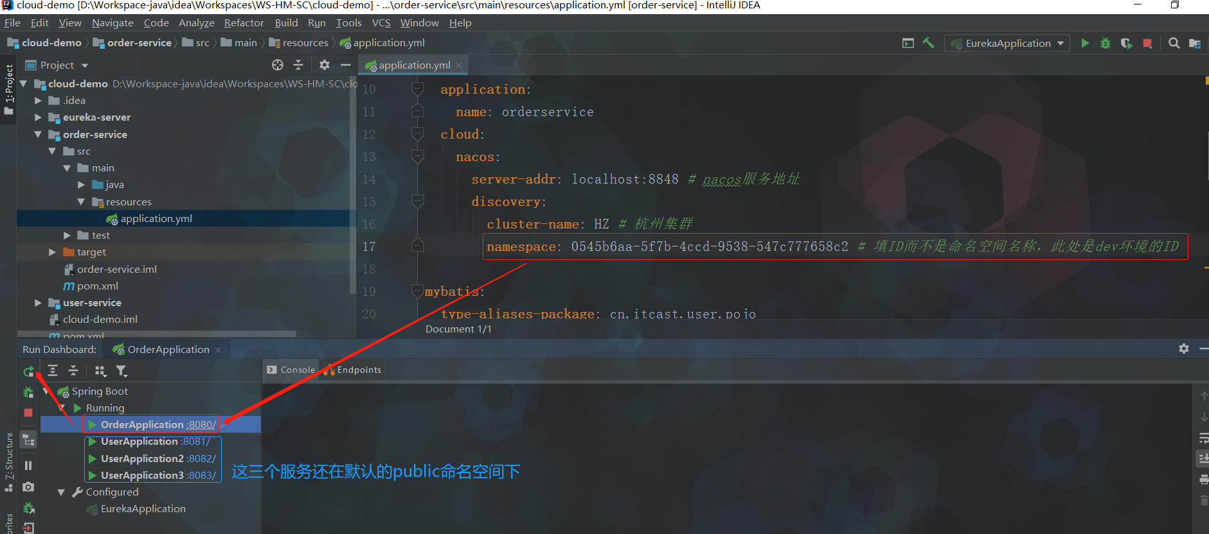The width and height of the screenshot is (1209, 534).
Task: Open the Build menu
Action: [x=286, y=22]
